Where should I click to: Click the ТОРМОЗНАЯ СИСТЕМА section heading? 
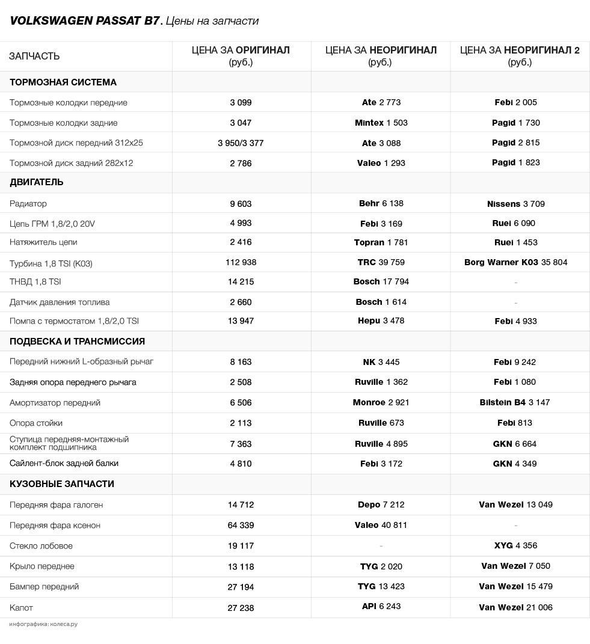[x=63, y=82]
